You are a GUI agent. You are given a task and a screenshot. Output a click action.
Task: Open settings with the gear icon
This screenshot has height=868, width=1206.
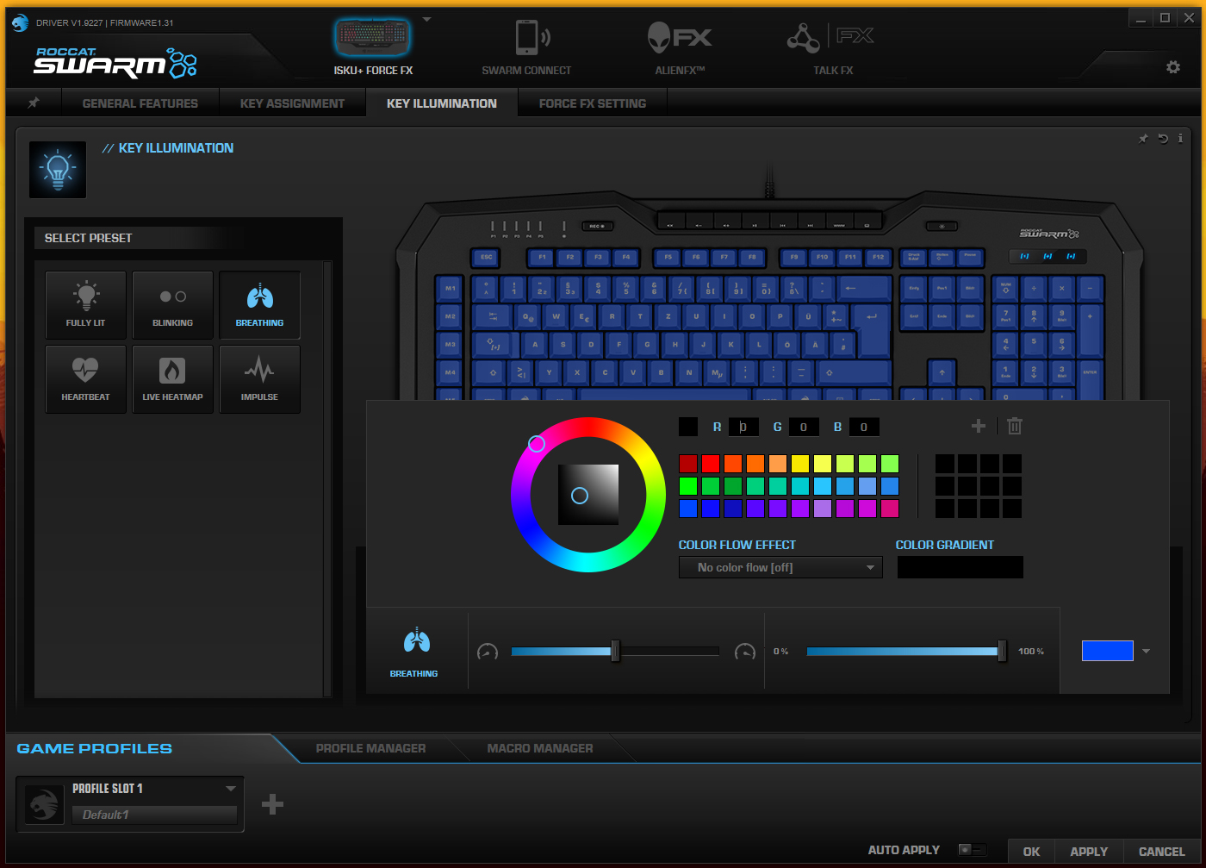[1173, 67]
